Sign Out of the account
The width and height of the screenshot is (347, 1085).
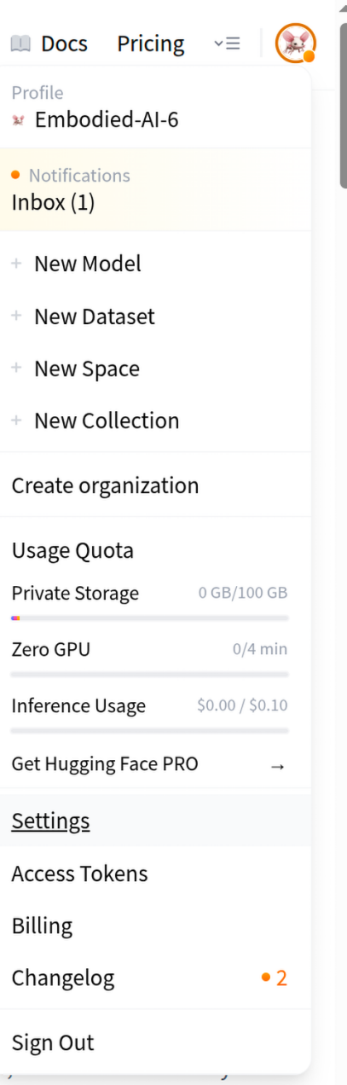click(x=155, y=1042)
